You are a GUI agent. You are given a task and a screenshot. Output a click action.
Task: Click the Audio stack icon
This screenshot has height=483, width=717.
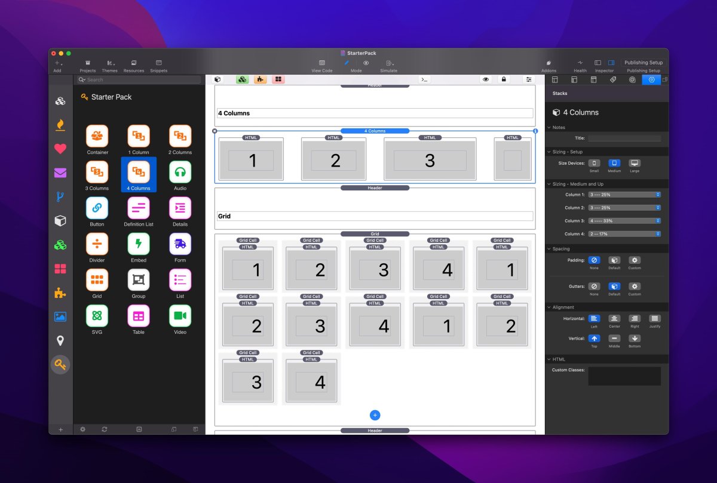(x=180, y=172)
